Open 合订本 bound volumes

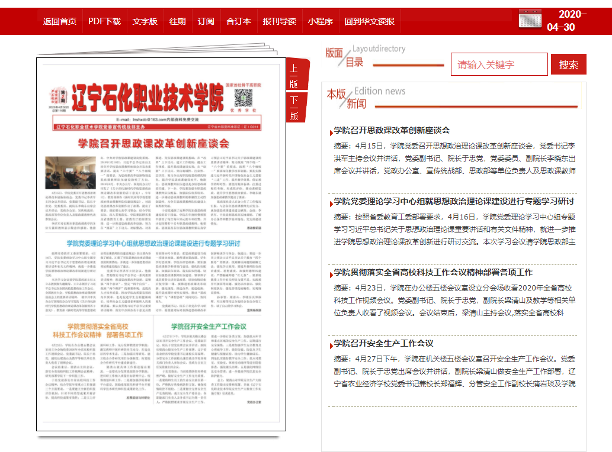239,21
